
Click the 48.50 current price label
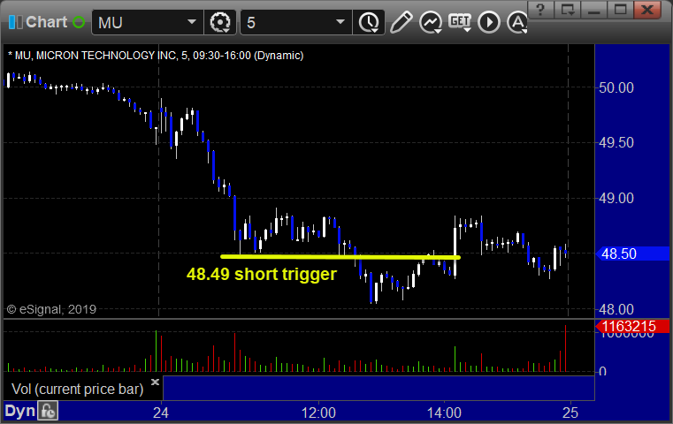[632, 254]
